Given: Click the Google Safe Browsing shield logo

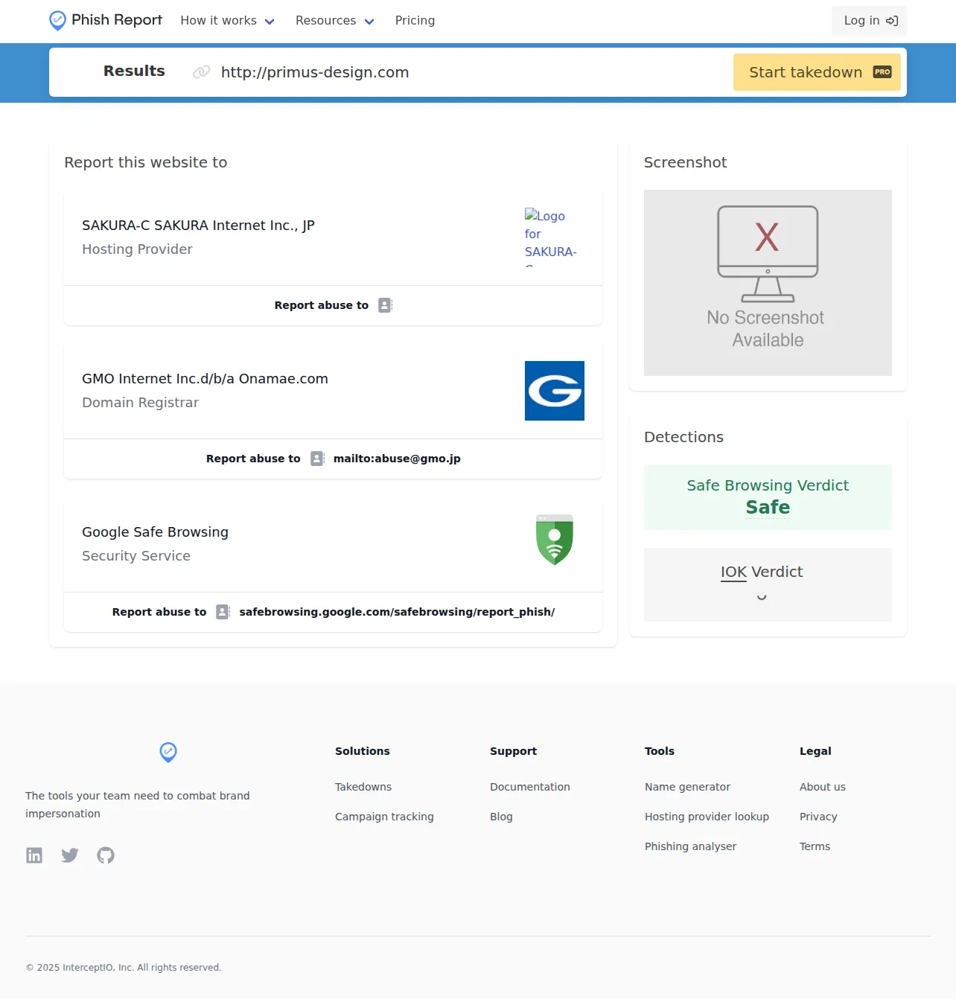Looking at the screenshot, I should click(x=555, y=540).
